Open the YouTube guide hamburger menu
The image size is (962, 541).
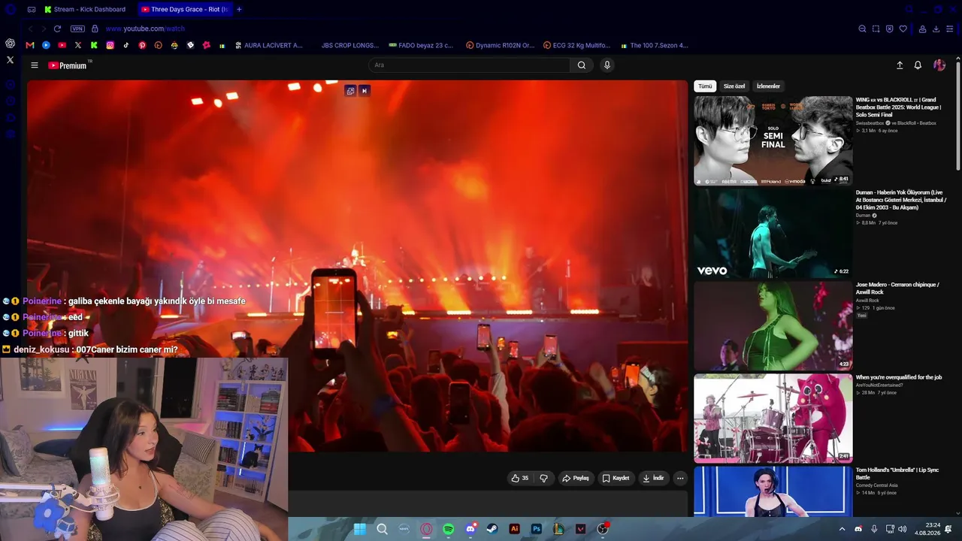[34, 65]
